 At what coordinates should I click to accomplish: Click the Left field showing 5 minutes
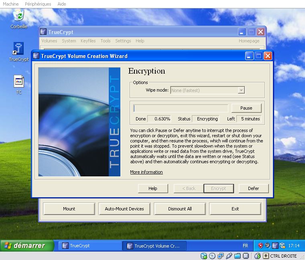(249, 119)
